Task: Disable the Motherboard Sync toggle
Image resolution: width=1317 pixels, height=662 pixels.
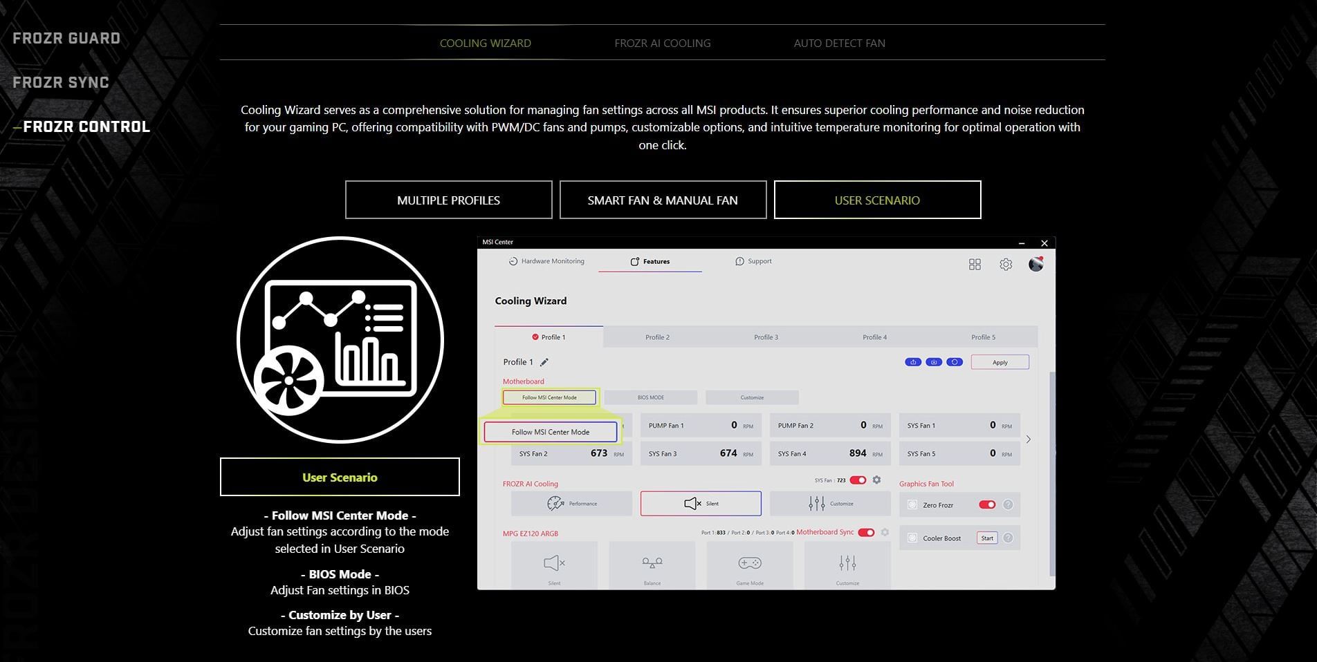Action: point(866,532)
